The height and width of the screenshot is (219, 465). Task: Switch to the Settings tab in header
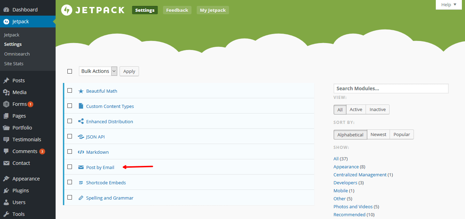145,10
